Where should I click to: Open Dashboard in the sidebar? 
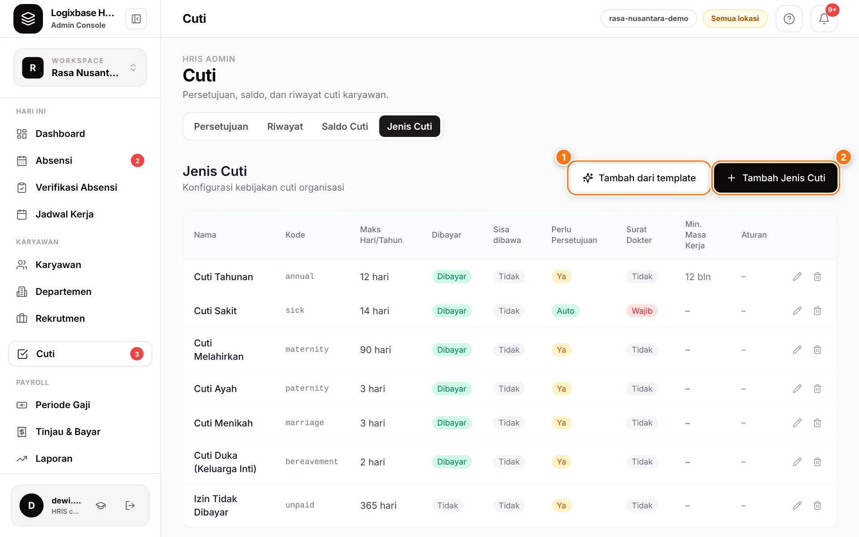click(80, 134)
